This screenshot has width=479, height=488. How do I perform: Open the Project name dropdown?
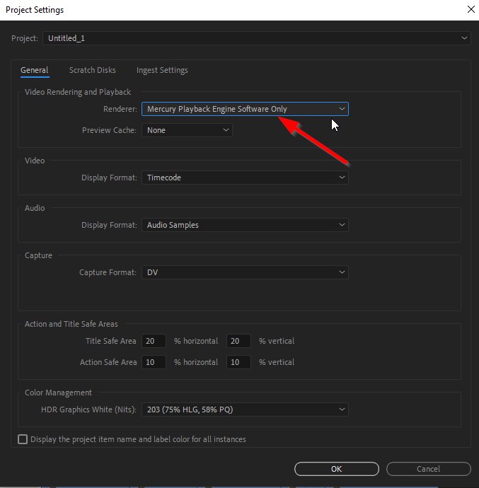256,38
